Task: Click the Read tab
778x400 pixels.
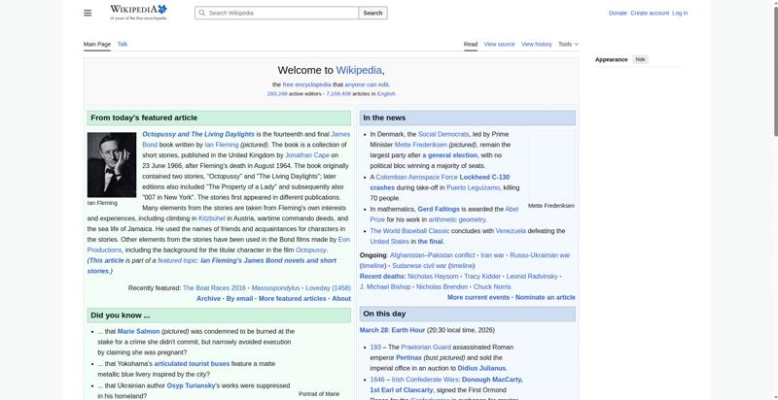Action: 470,44
